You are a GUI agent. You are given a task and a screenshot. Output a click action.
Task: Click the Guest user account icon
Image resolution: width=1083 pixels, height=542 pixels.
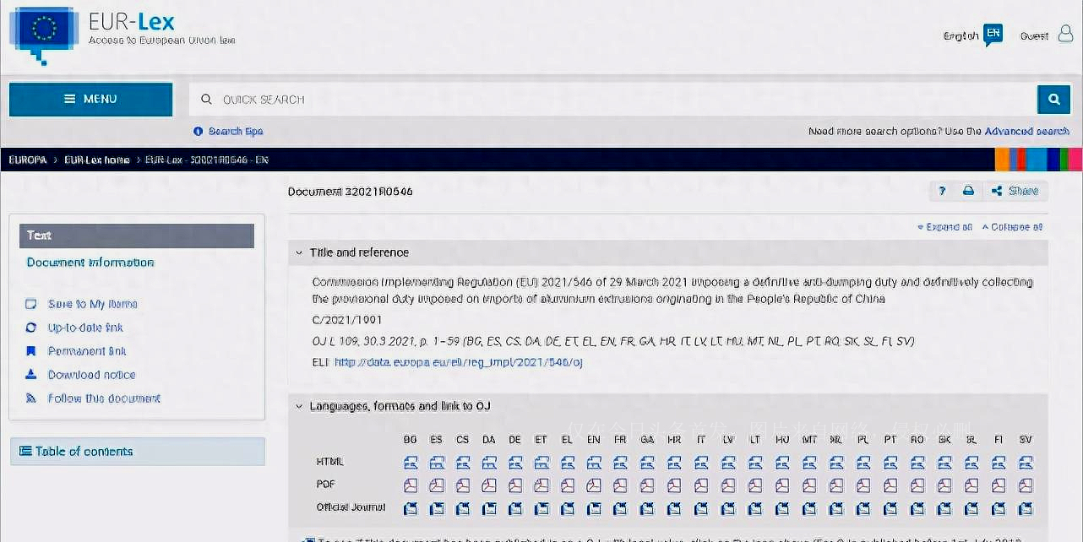click(1064, 35)
